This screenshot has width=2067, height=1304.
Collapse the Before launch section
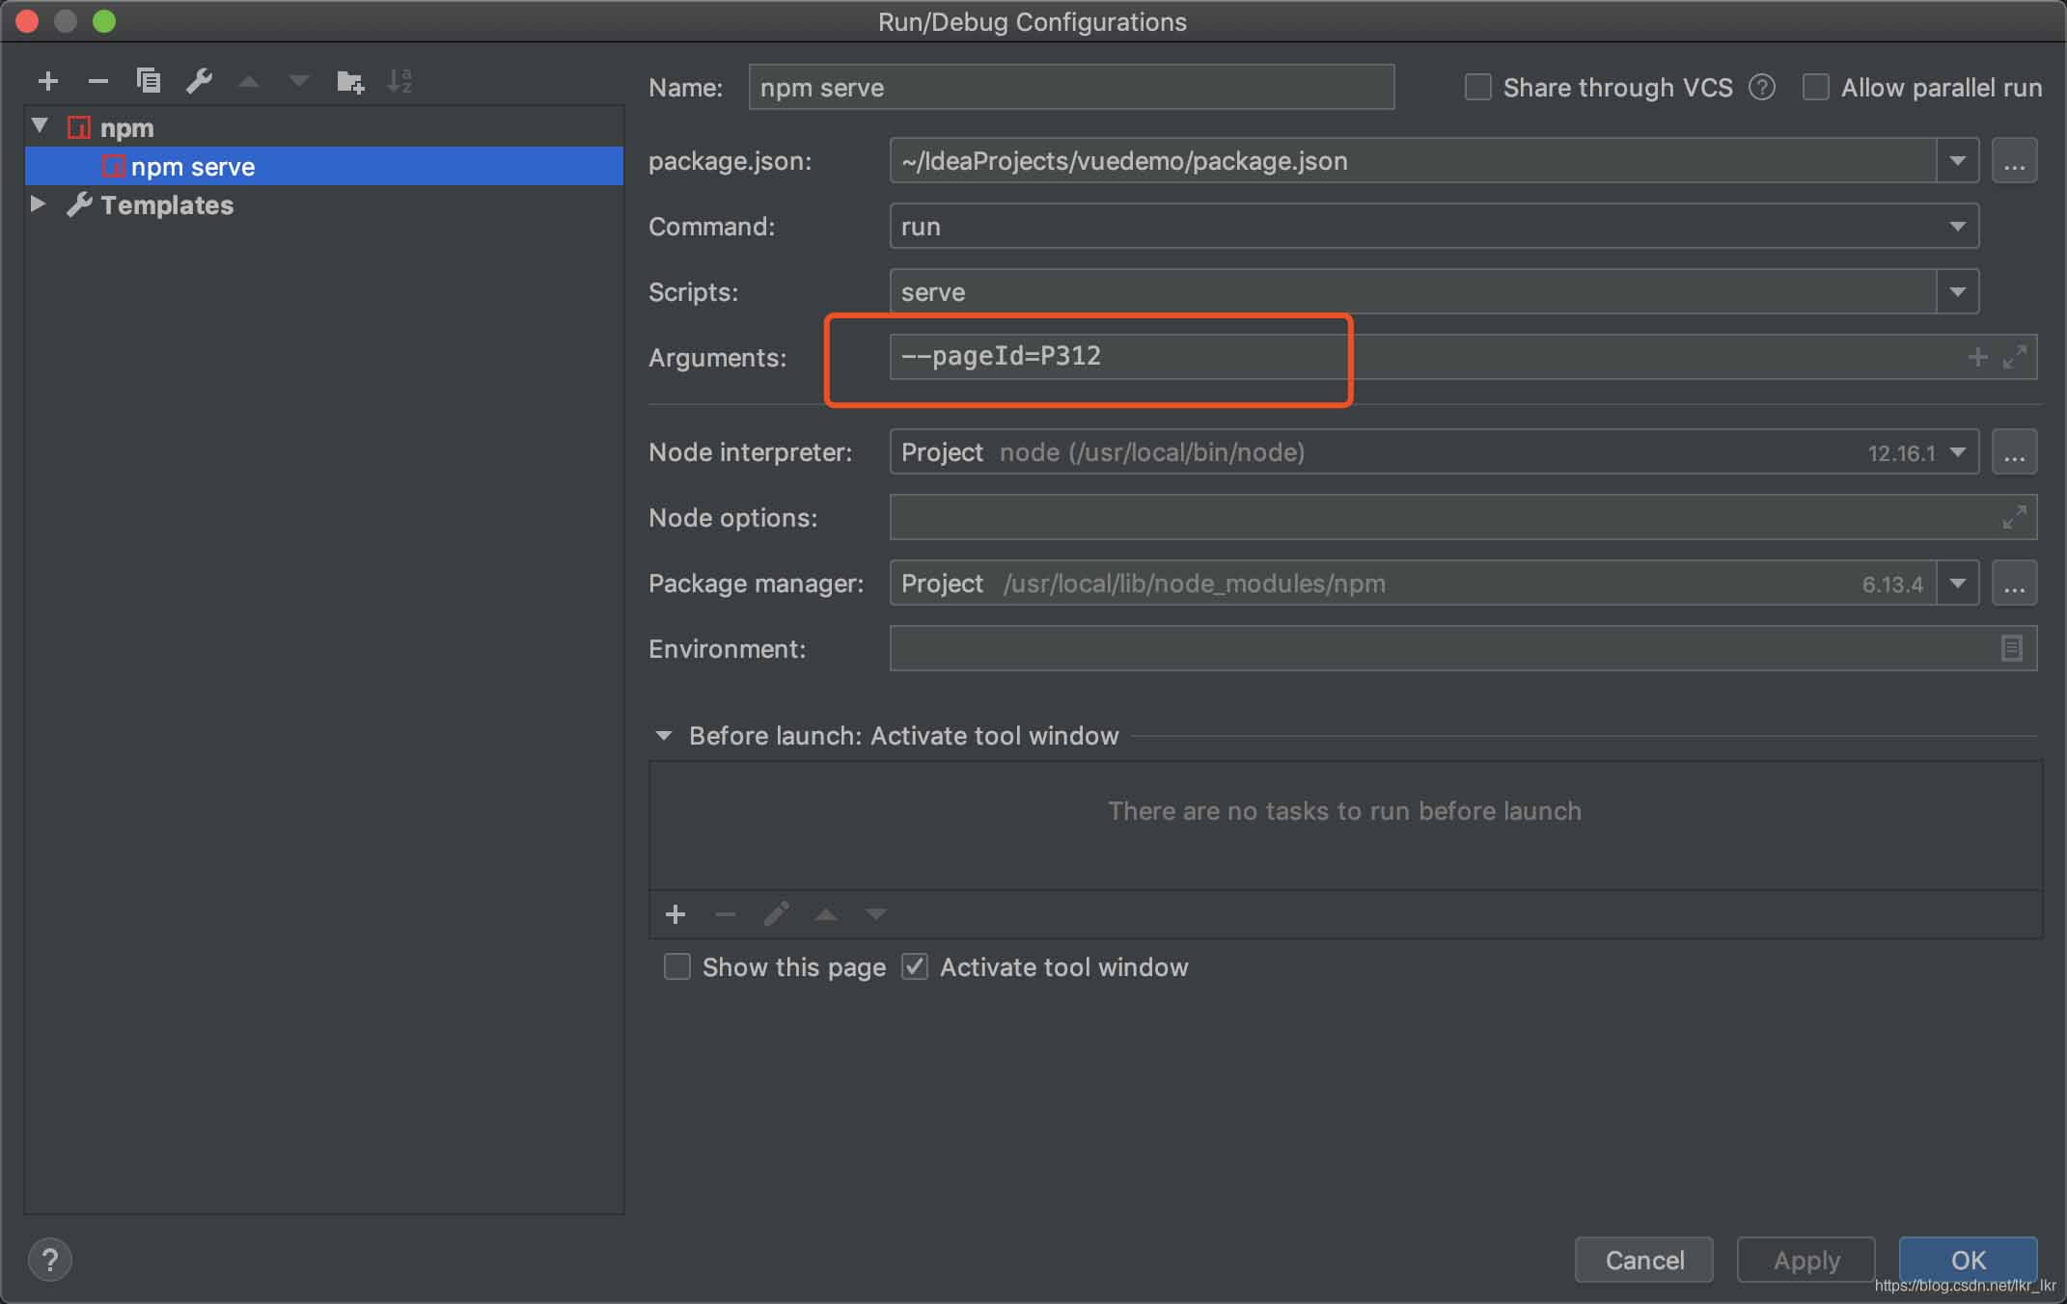(663, 736)
